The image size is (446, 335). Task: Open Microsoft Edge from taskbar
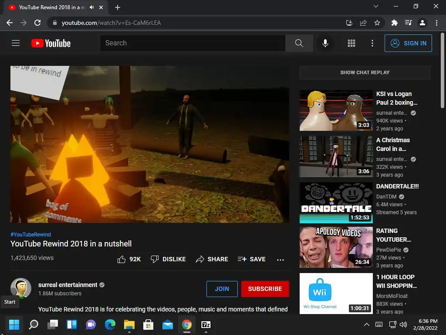[110, 325]
